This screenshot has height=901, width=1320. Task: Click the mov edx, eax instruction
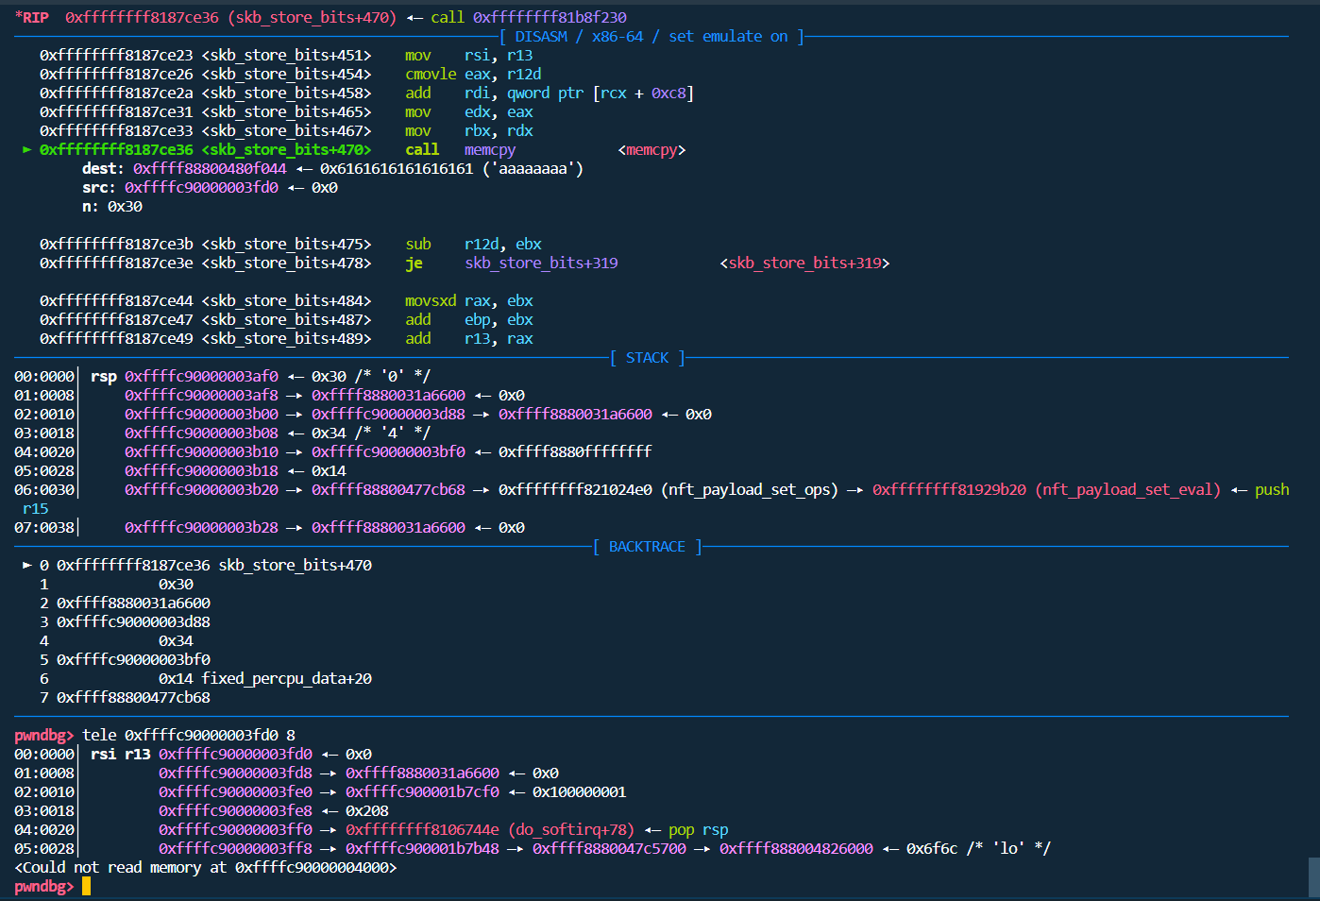[469, 111]
